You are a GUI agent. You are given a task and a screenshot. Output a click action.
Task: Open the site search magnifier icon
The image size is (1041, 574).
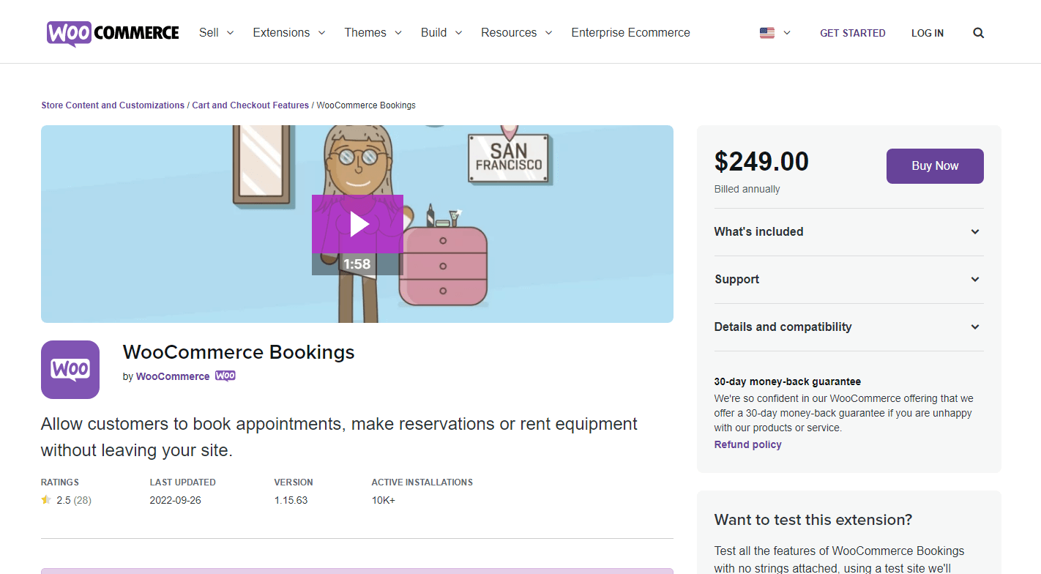[x=979, y=32]
